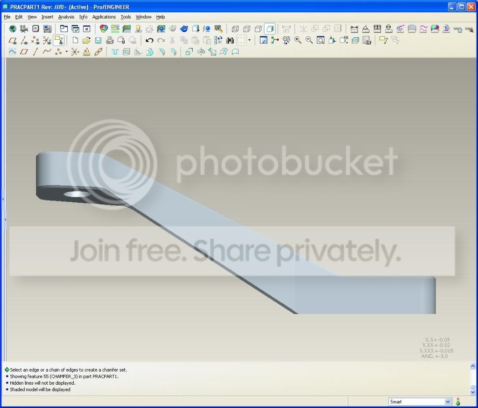The width and height of the screenshot is (478, 408).
Task: Toggle annotation element display icon
Action: click(58, 40)
